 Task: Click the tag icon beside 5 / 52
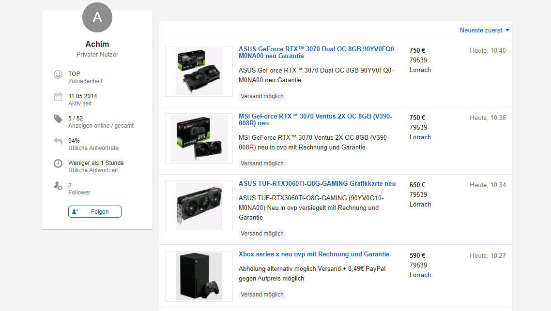(58, 119)
